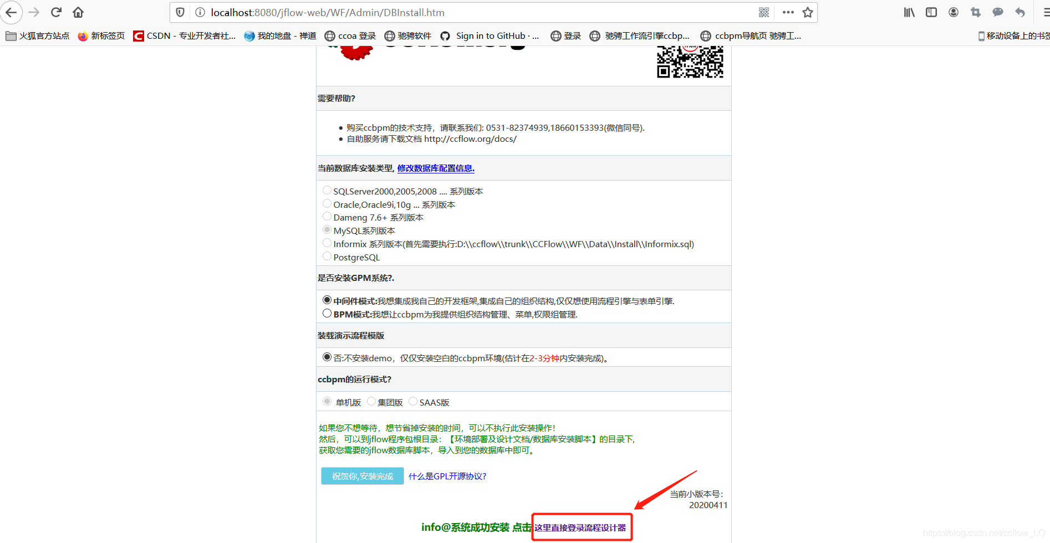This screenshot has height=543, width=1050.
Task: Open the 驰骋软件 bookmark
Action: [x=408, y=36]
